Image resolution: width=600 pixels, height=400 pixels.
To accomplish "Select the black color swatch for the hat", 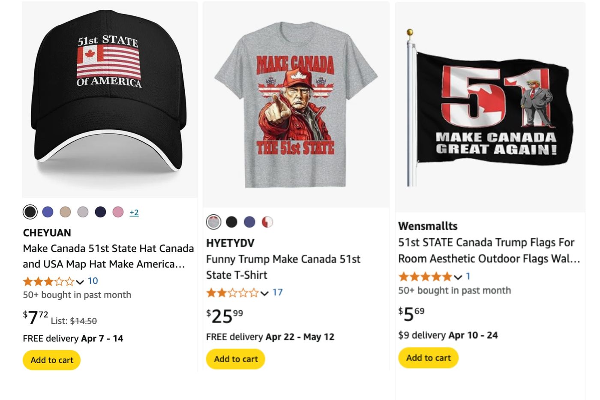I will click(30, 212).
